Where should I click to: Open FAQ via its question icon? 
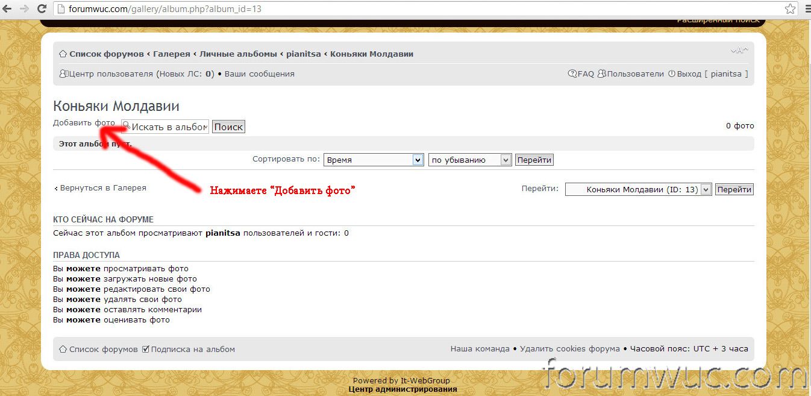[x=572, y=74]
